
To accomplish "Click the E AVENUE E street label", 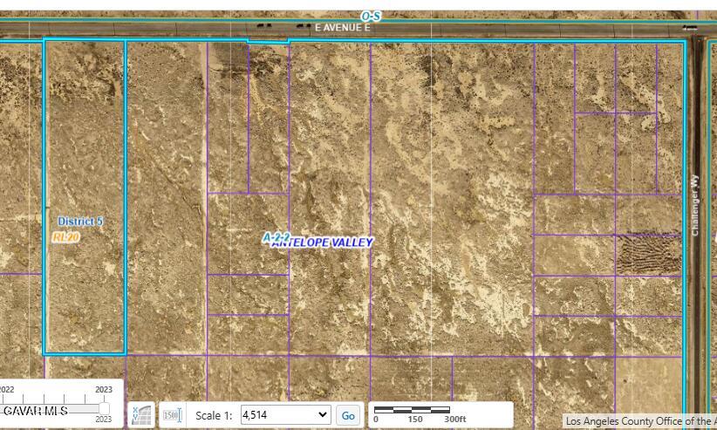I will coord(343,28).
